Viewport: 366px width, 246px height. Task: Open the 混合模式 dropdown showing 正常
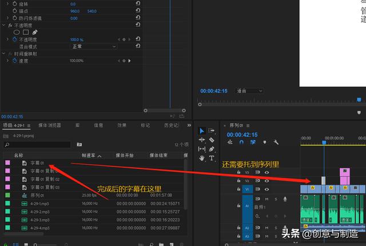click(93, 47)
